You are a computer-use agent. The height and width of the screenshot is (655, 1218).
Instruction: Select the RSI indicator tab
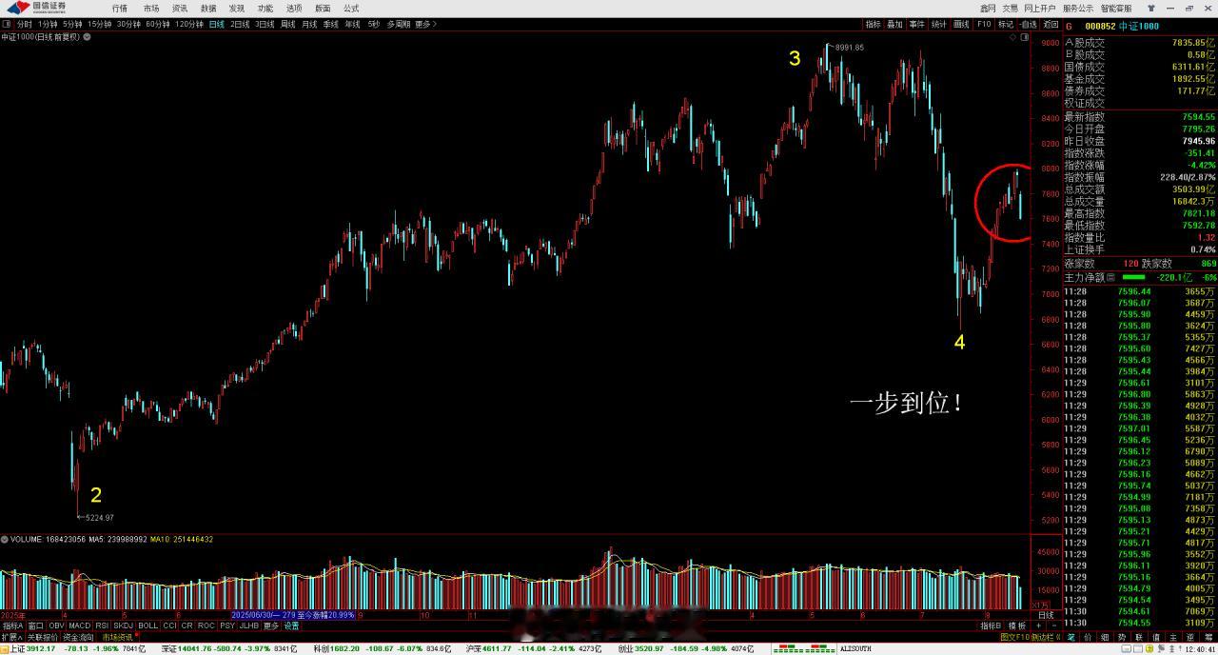[x=102, y=625]
